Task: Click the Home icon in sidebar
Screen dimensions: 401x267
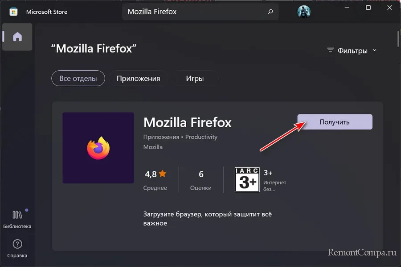Action: 17,37
